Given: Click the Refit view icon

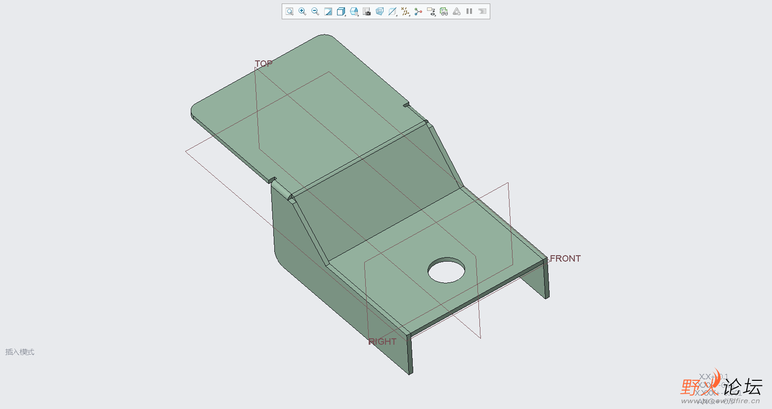Looking at the screenshot, I should tap(290, 11).
